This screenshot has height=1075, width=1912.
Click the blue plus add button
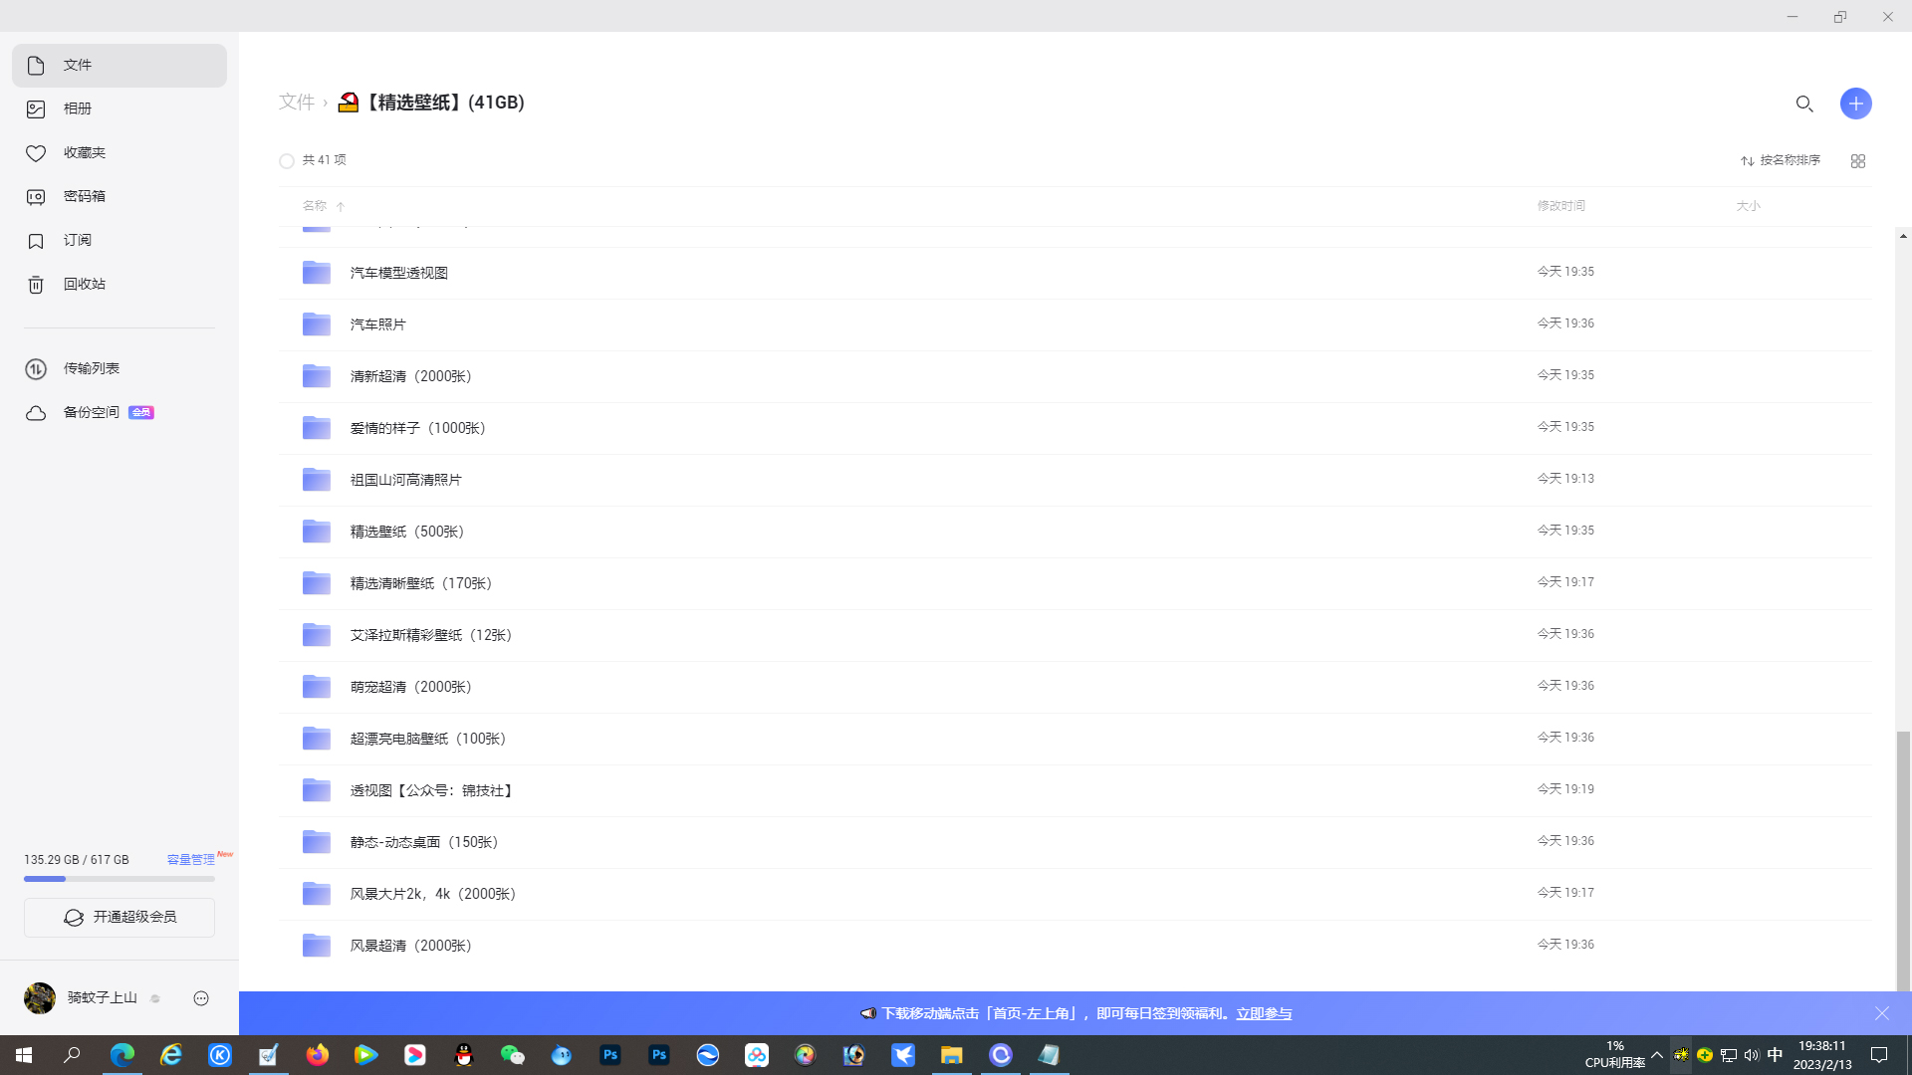1856,104
